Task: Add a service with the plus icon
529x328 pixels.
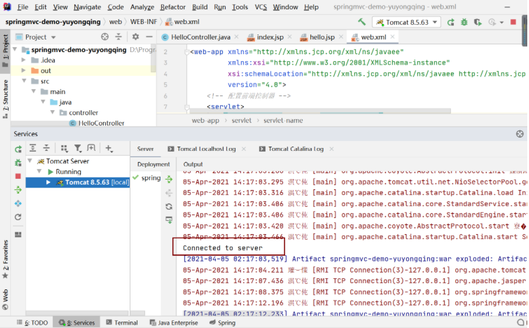Action: point(109,149)
